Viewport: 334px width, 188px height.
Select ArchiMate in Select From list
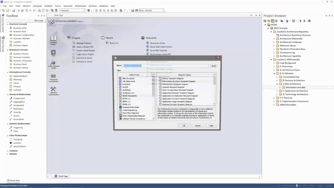click(x=127, y=90)
